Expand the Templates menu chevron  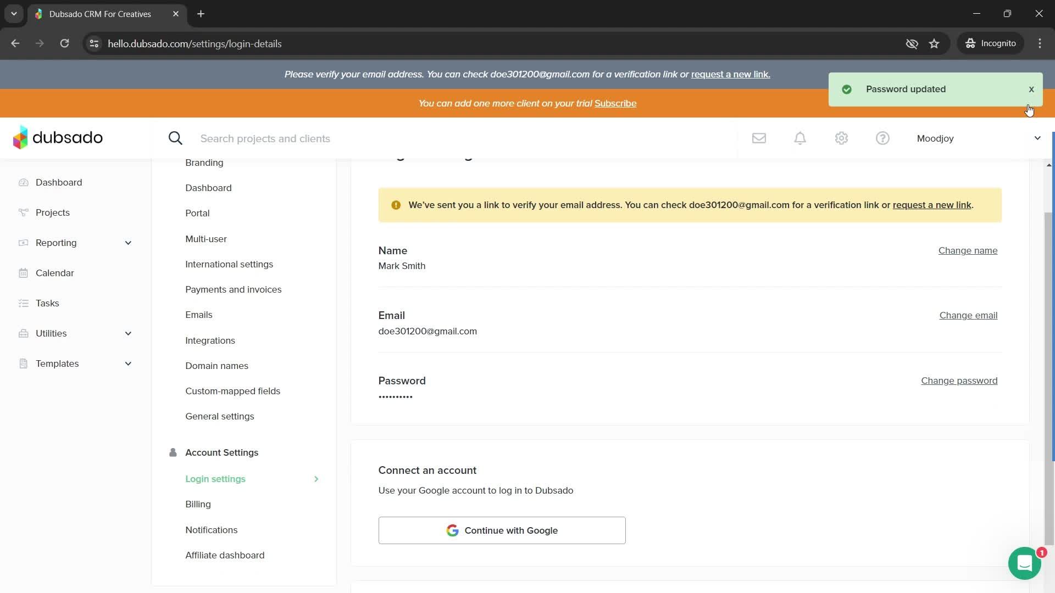point(128,363)
